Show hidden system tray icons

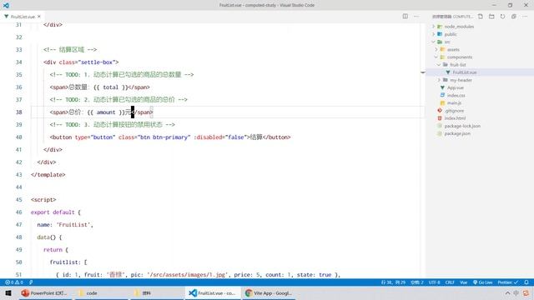coord(507,293)
